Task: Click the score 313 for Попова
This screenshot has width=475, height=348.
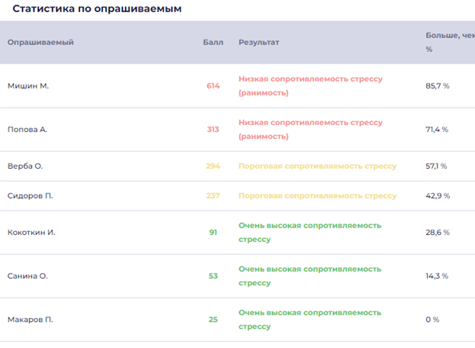Action: click(x=213, y=130)
